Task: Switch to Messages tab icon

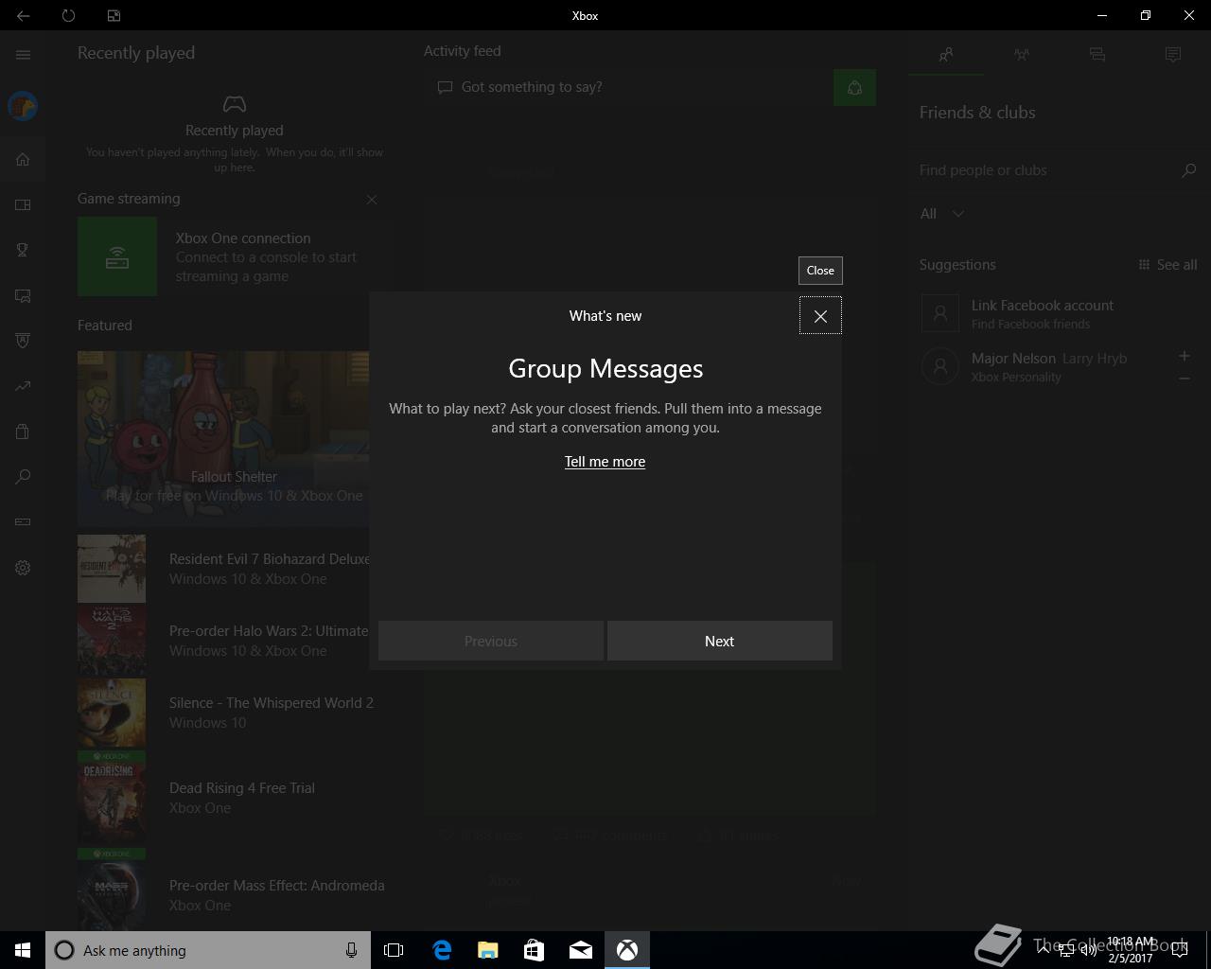Action: point(1097,55)
